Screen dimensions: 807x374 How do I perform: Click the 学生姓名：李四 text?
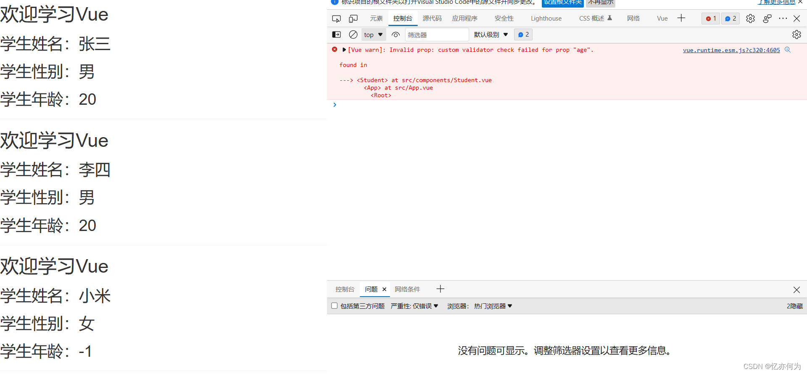pos(55,170)
